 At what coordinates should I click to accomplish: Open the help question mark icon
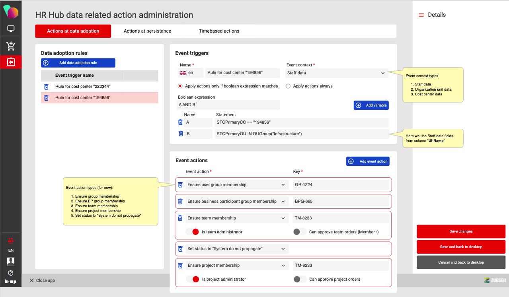(11, 273)
